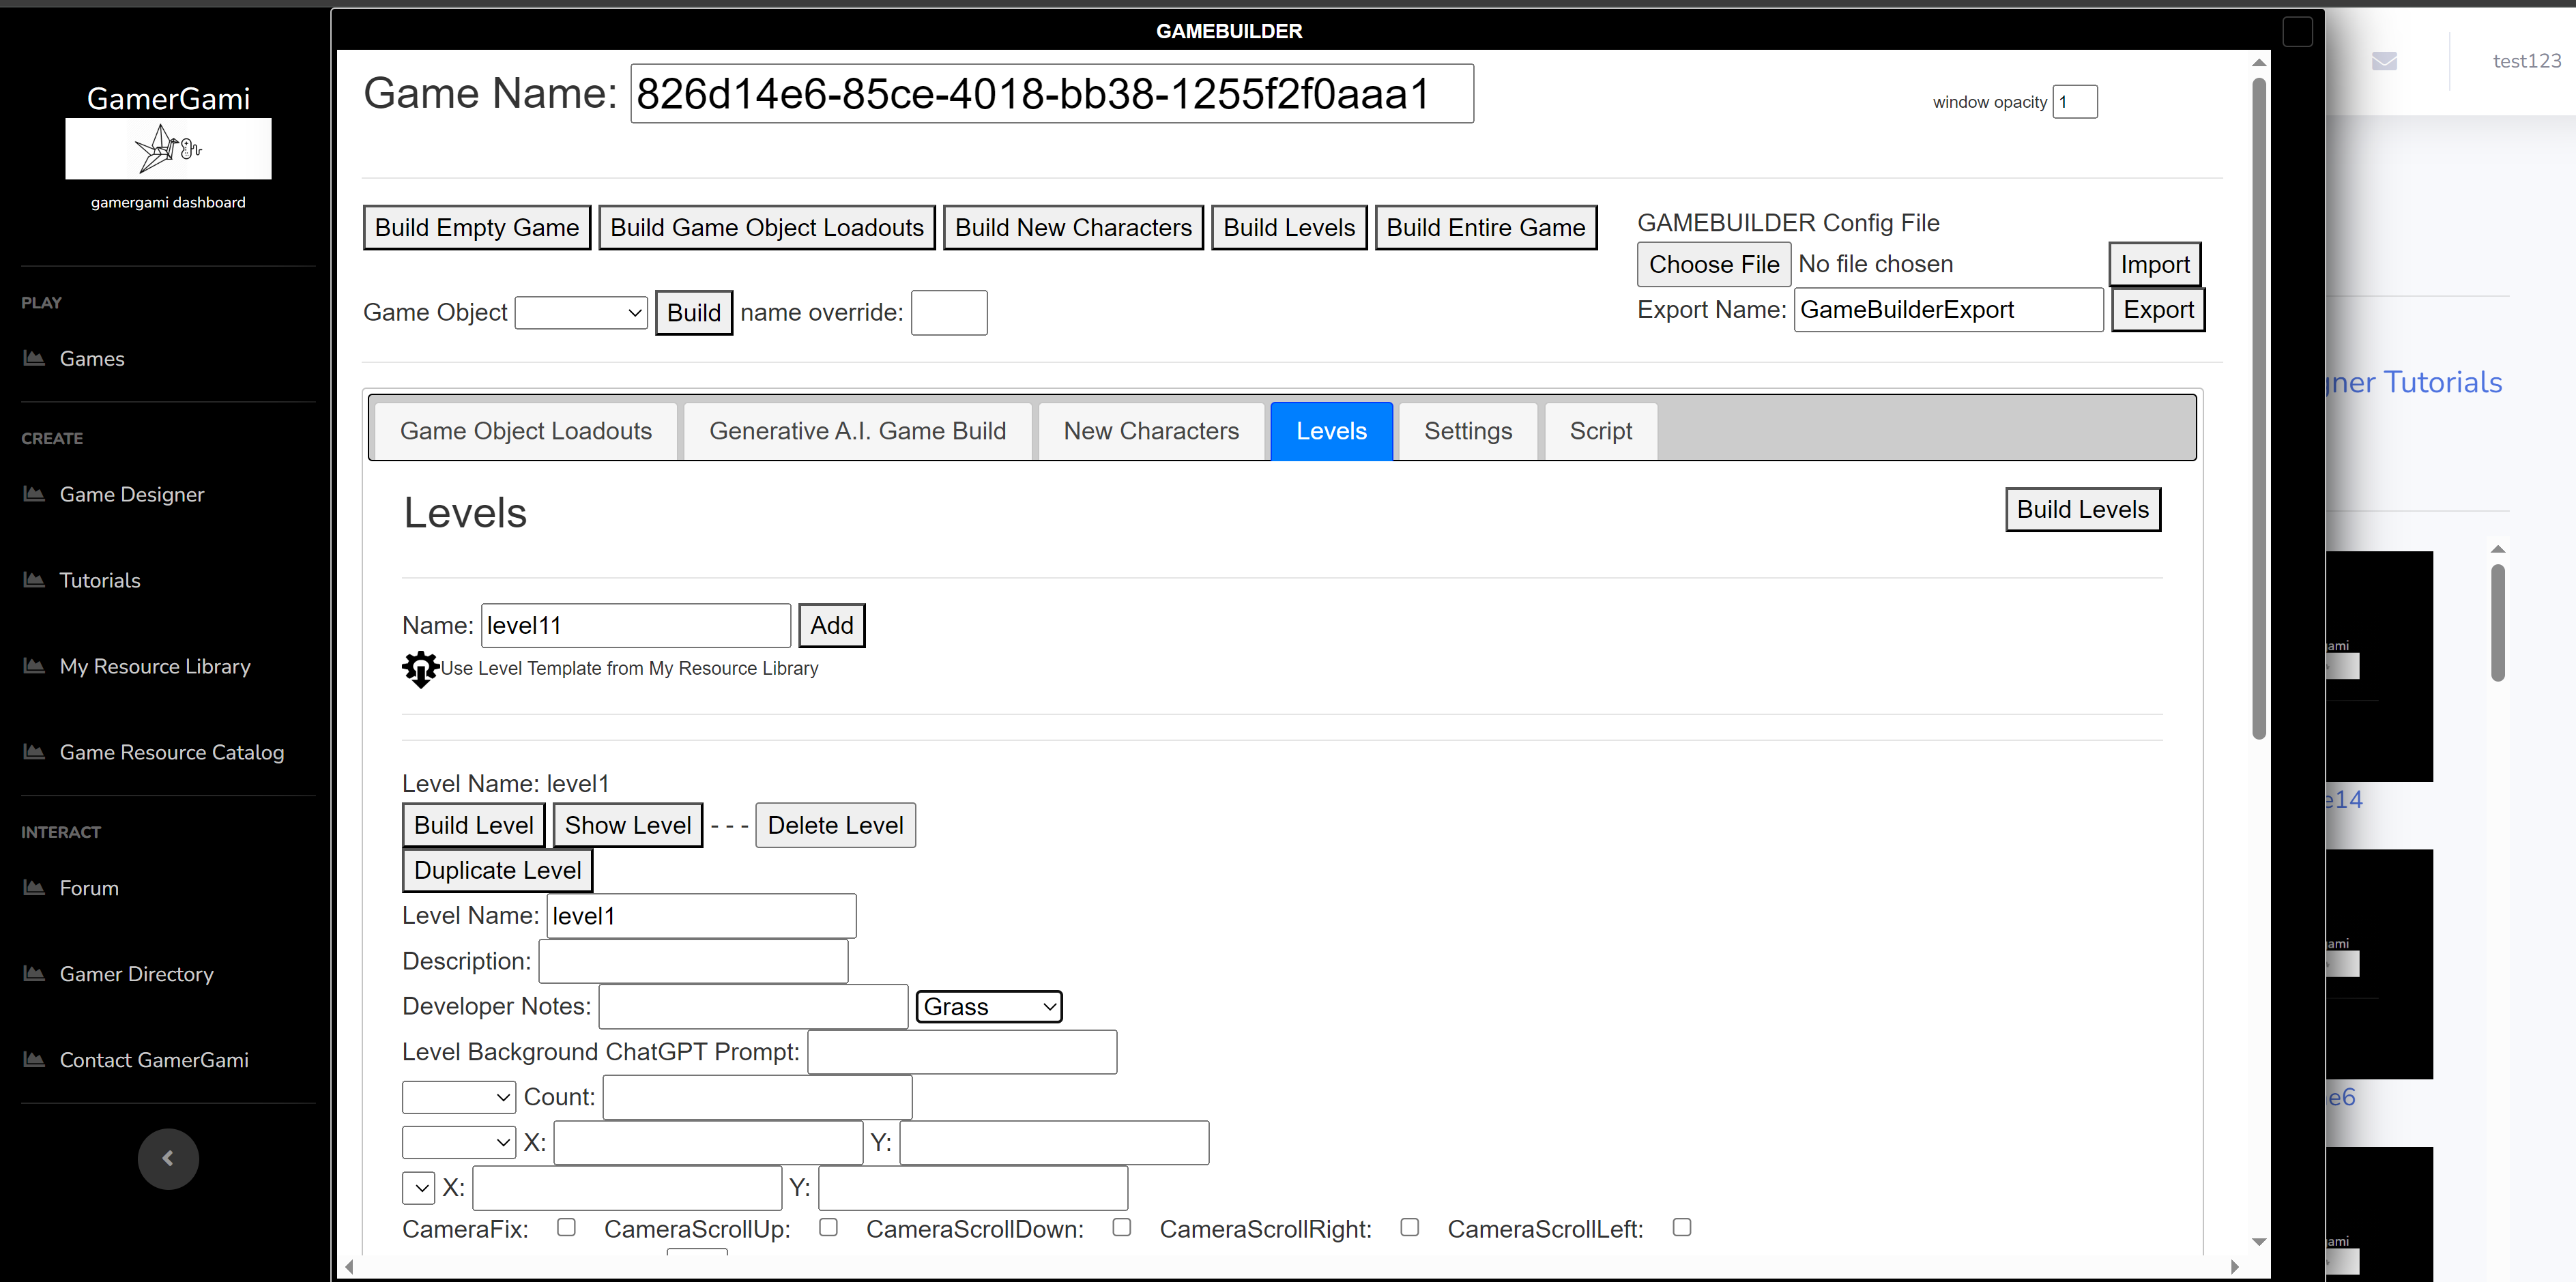The width and height of the screenshot is (2576, 1282).
Task: Click the window opacity number field
Action: (x=2074, y=102)
